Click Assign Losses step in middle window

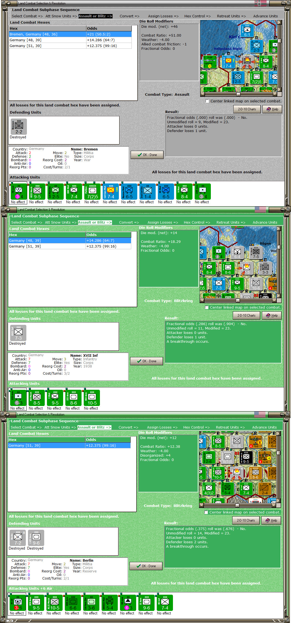click(163, 223)
